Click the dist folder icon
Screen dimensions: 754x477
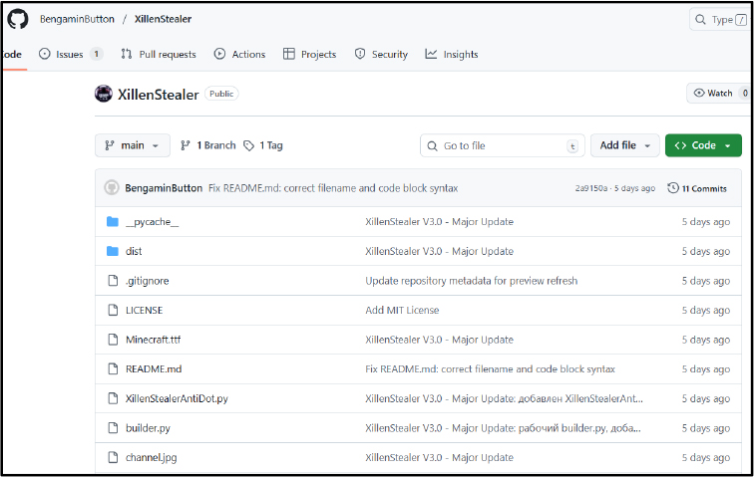pos(113,251)
